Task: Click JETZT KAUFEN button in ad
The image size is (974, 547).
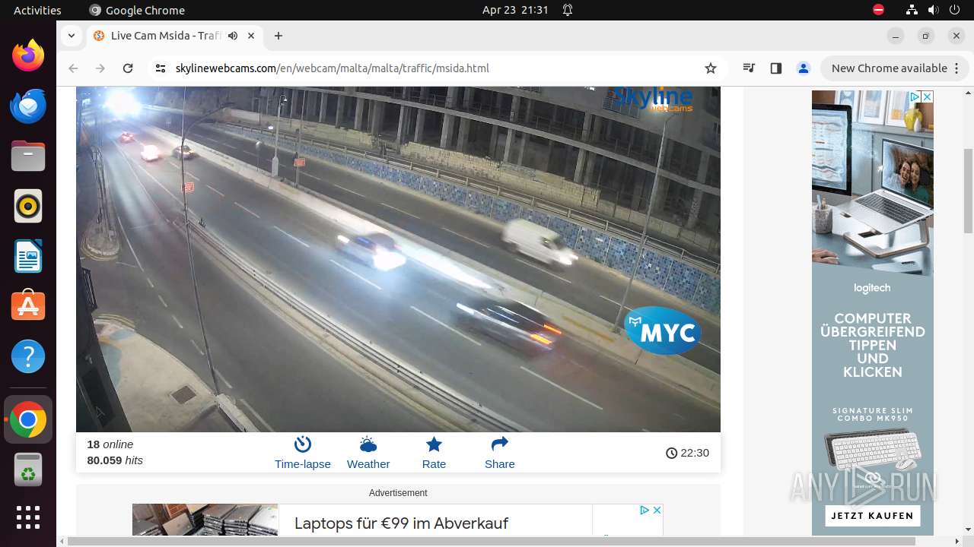Action: tap(872, 516)
